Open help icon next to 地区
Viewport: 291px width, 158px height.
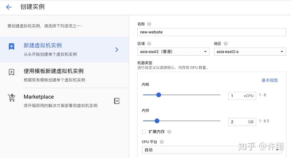pyautogui.click(x=226, y=44)
